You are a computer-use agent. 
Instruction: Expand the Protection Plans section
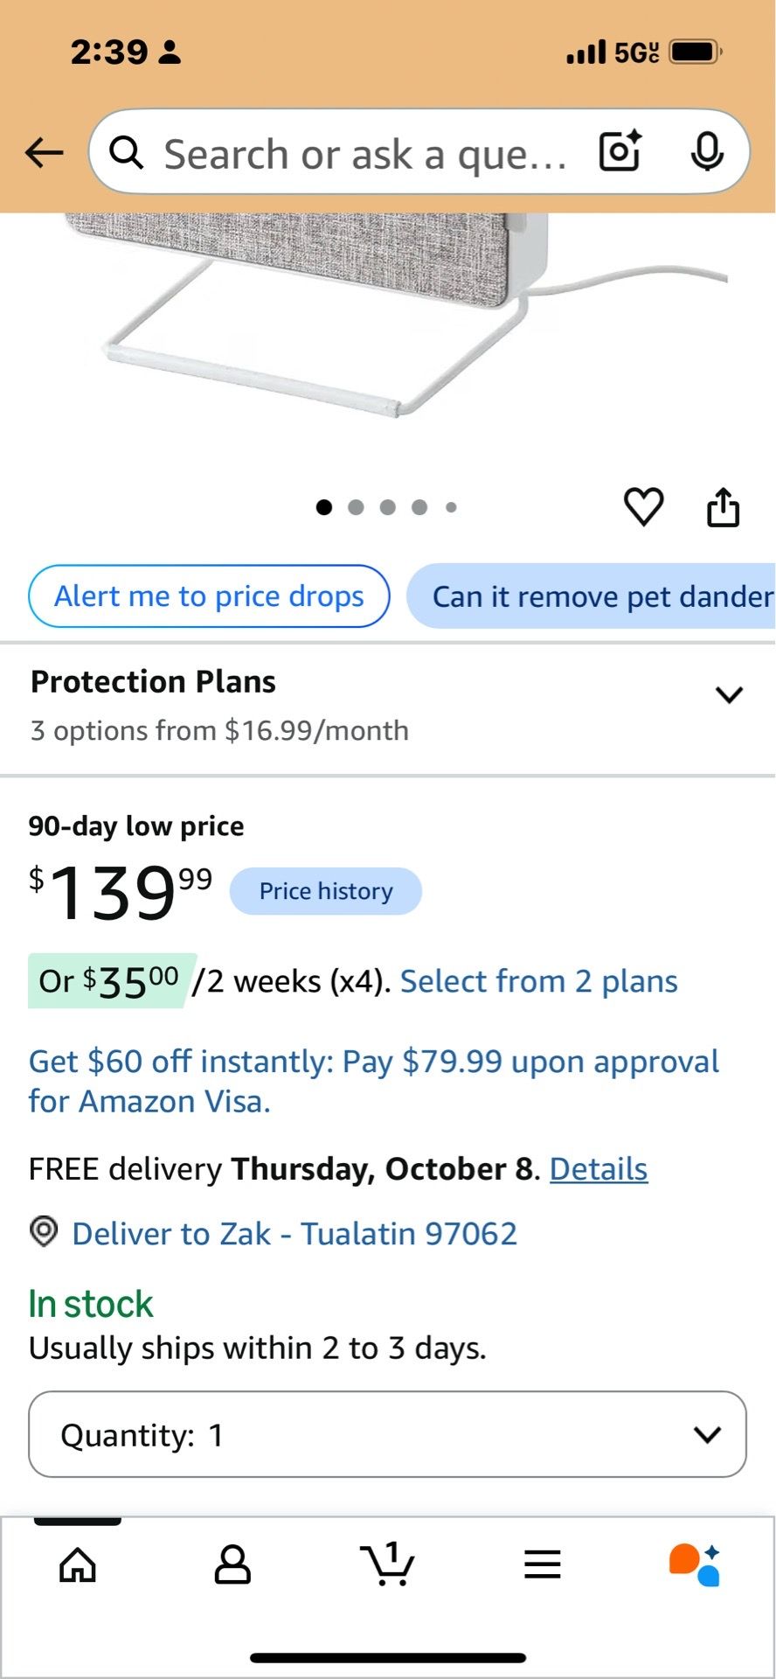387,706
